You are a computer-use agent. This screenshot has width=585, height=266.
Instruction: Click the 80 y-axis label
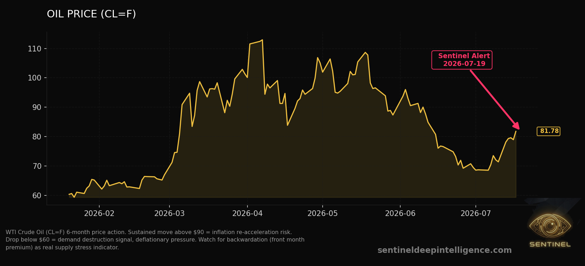click(37, 137)
